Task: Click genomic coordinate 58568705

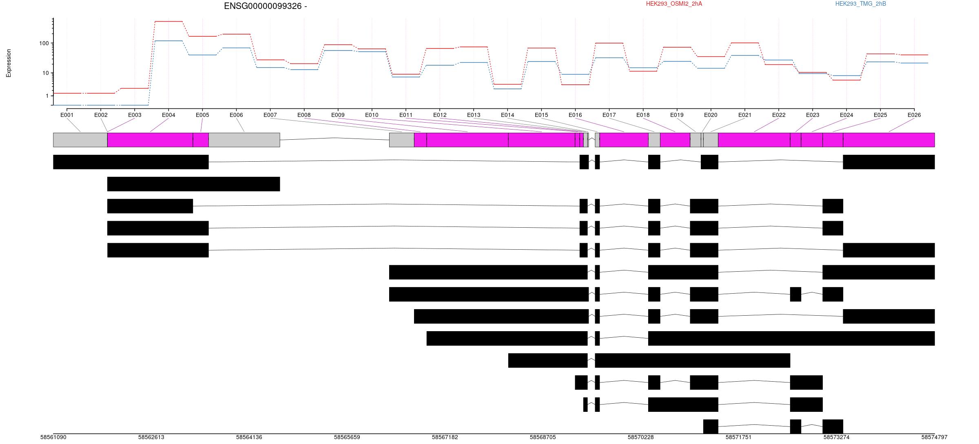Action: coord(543,437)
